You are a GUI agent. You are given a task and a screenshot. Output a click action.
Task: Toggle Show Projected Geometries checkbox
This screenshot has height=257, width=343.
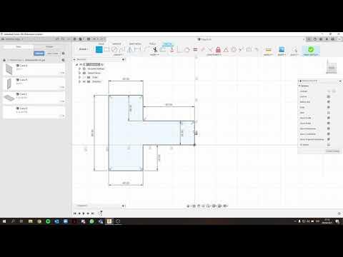[x=329, y=139]
